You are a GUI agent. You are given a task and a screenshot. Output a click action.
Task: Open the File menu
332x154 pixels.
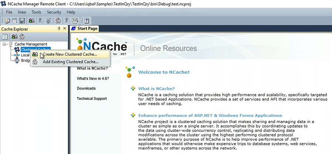[9, 12]
